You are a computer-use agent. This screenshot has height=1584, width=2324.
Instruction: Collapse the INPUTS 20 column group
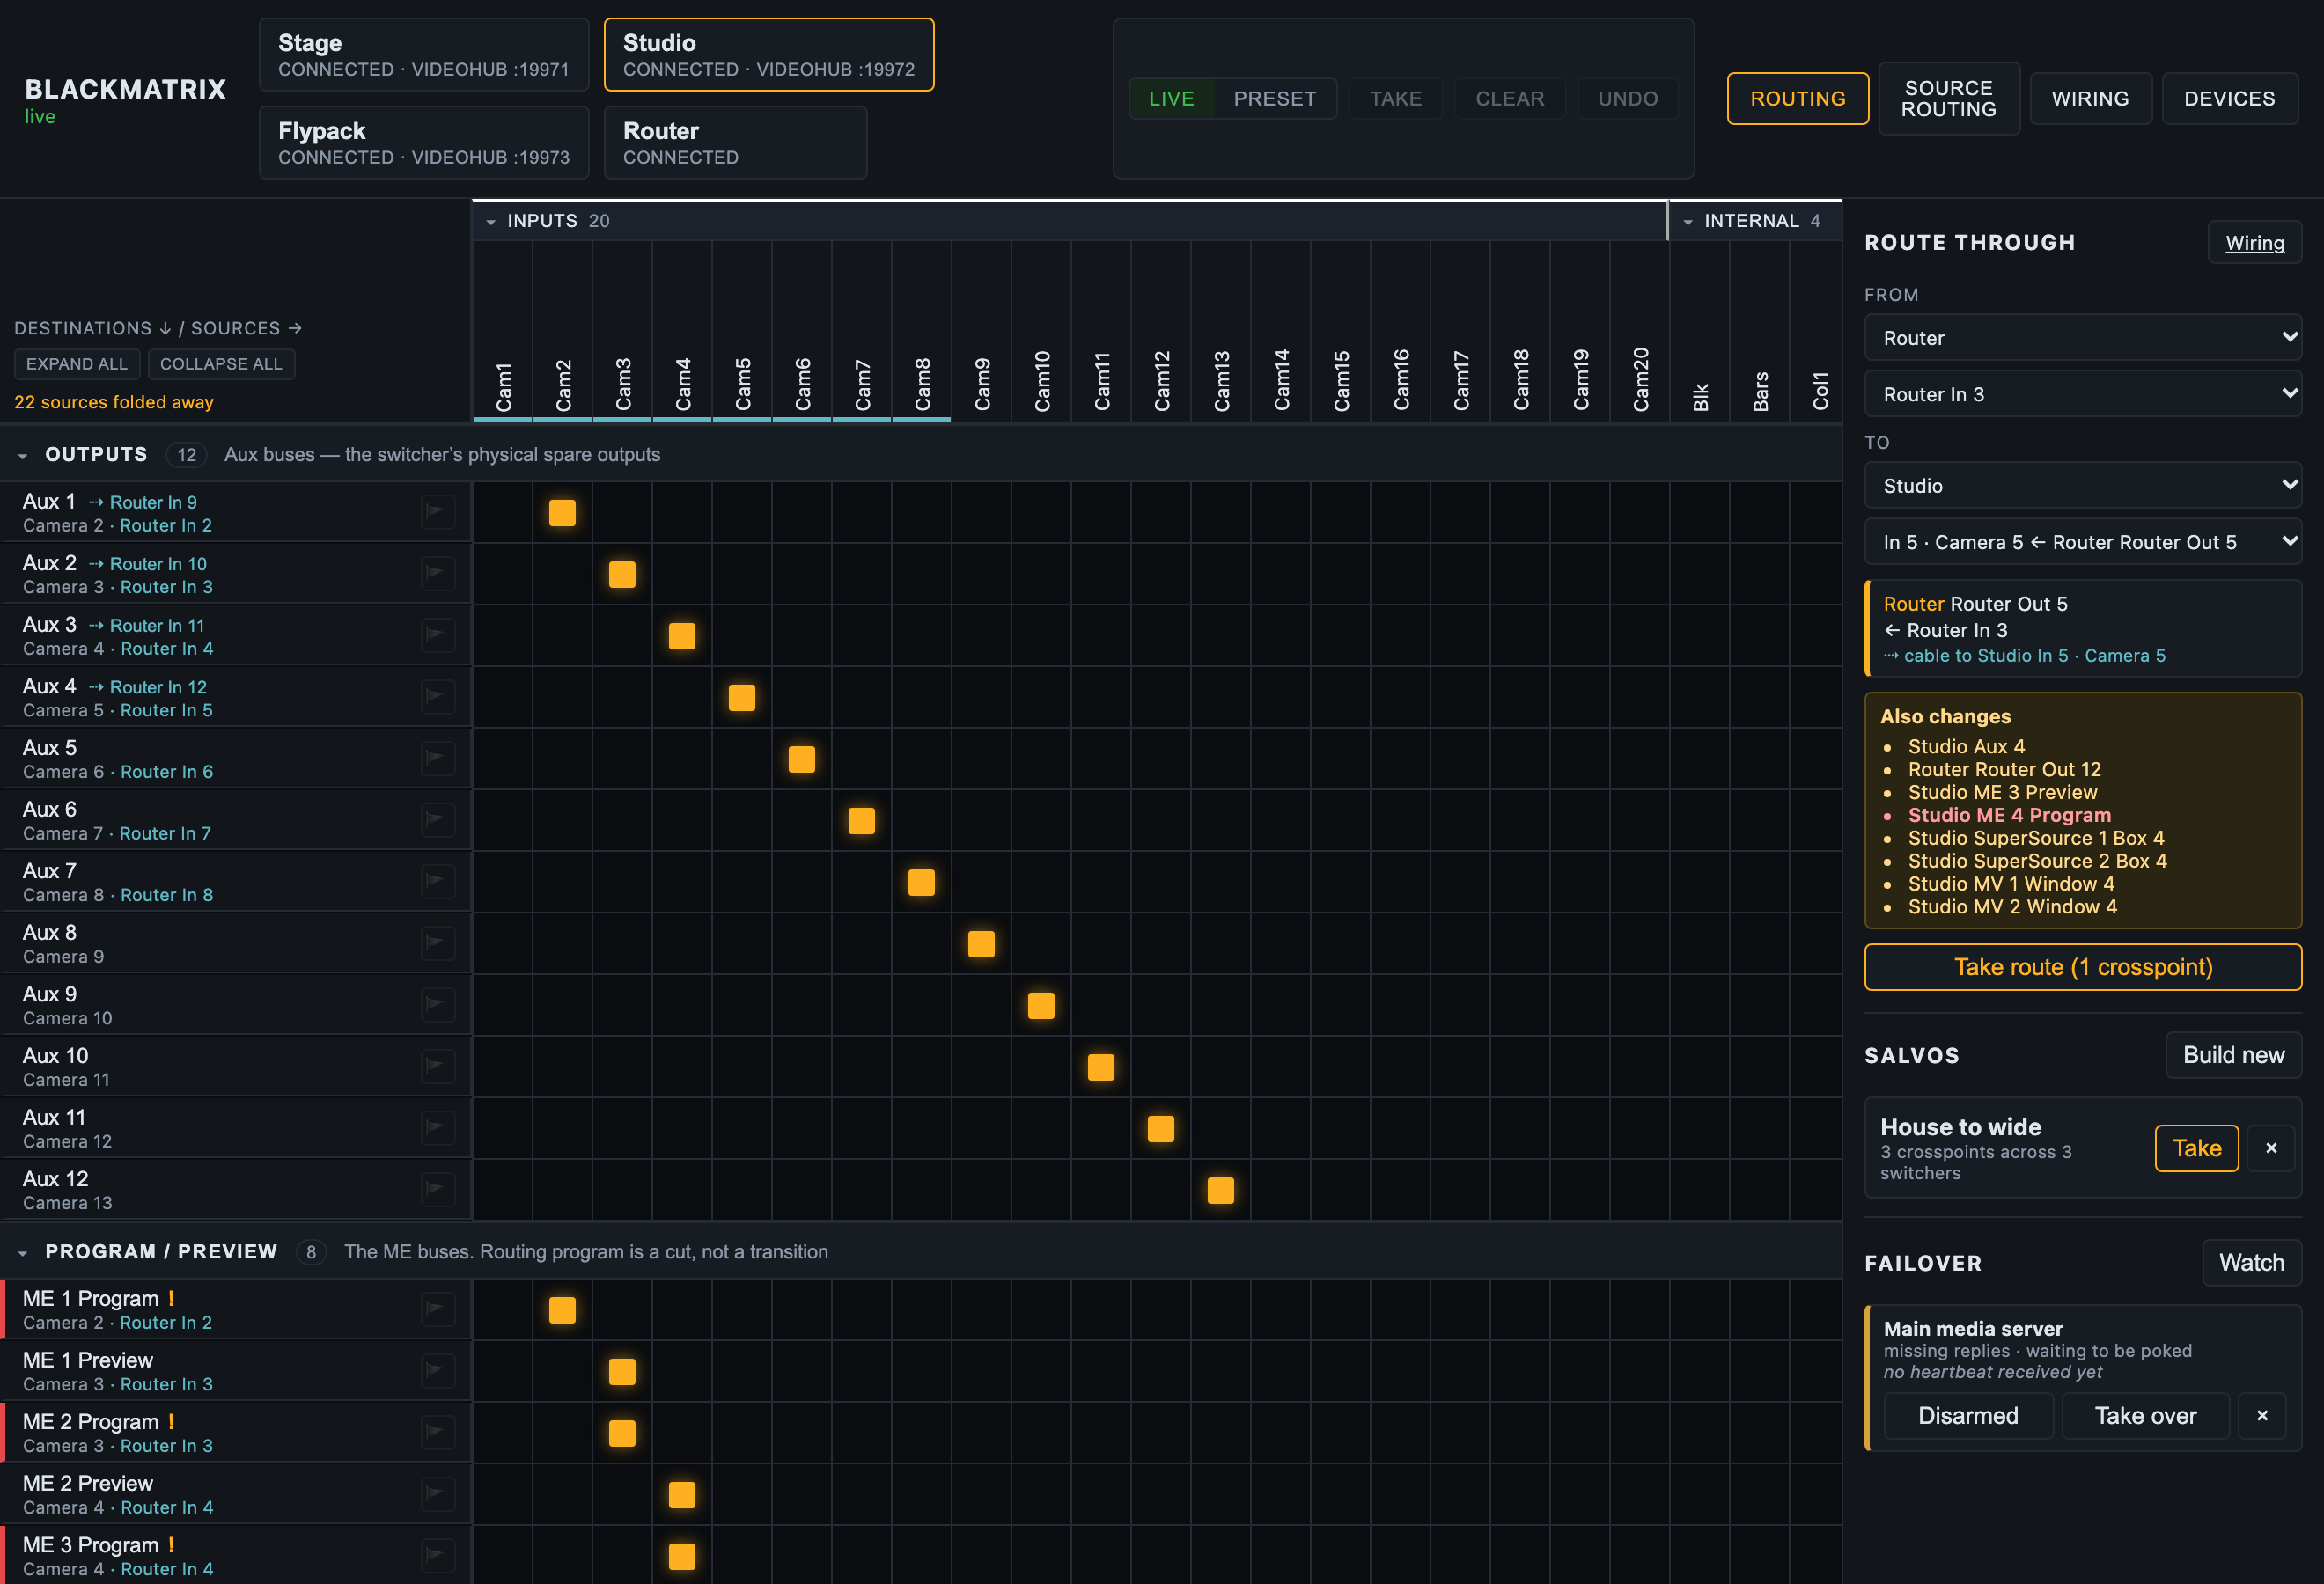[490, 222]
